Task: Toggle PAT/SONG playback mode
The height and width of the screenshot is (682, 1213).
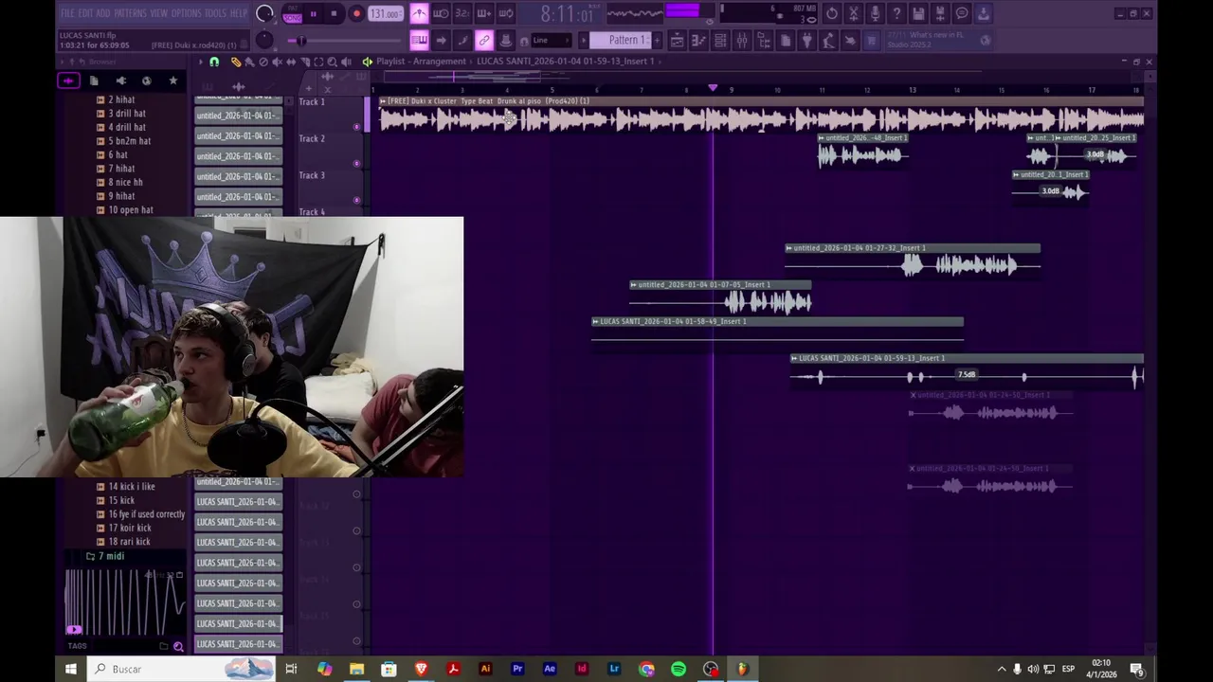Action: tap(292, 13)
